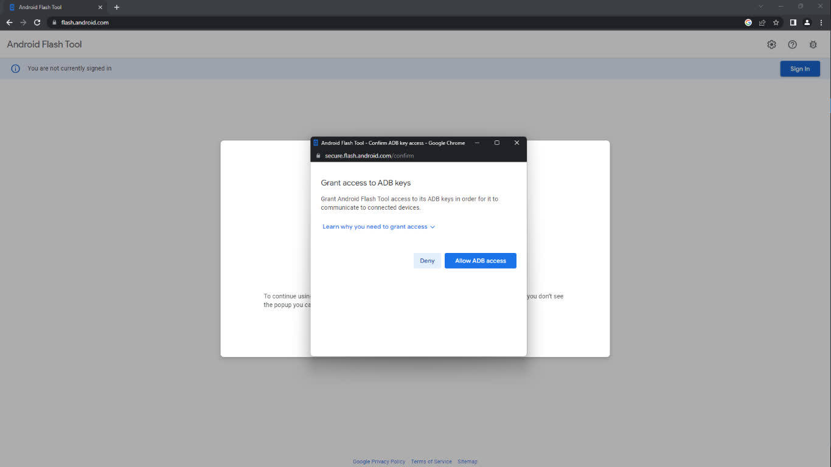This screenshot has width=831, height=467.
Task: Open the Chrome profile avatar icon
Action: point(807,22)
